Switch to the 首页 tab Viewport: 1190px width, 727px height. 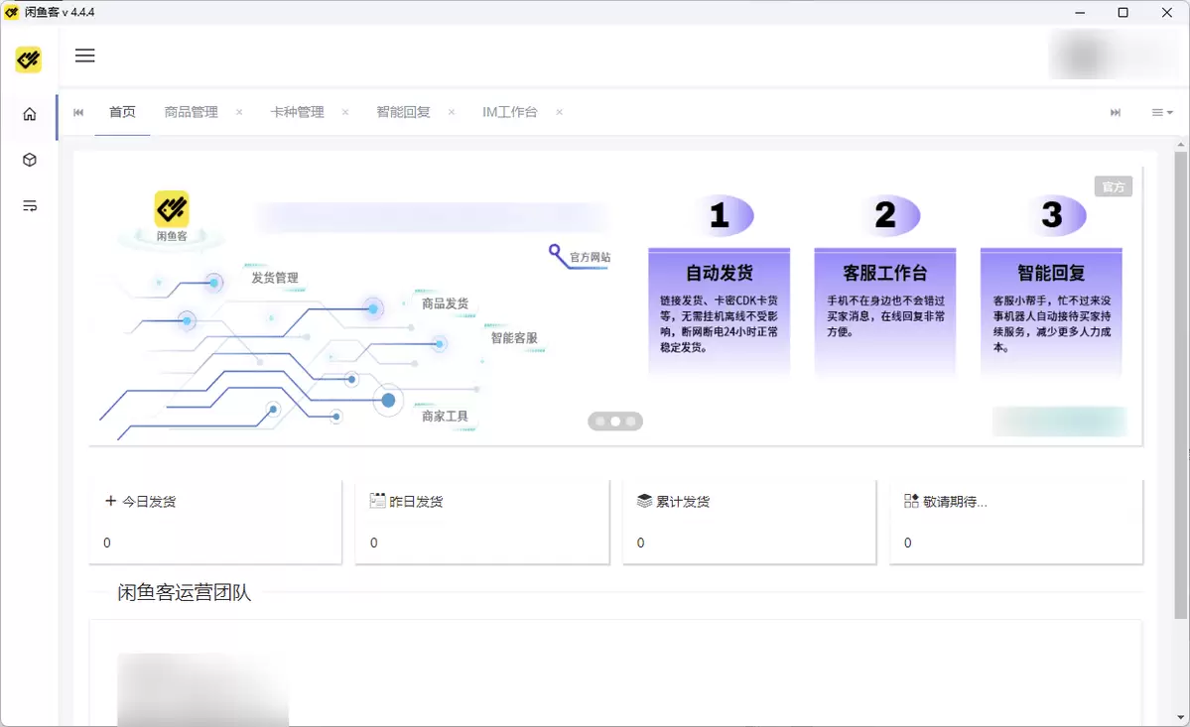(122, 112)
